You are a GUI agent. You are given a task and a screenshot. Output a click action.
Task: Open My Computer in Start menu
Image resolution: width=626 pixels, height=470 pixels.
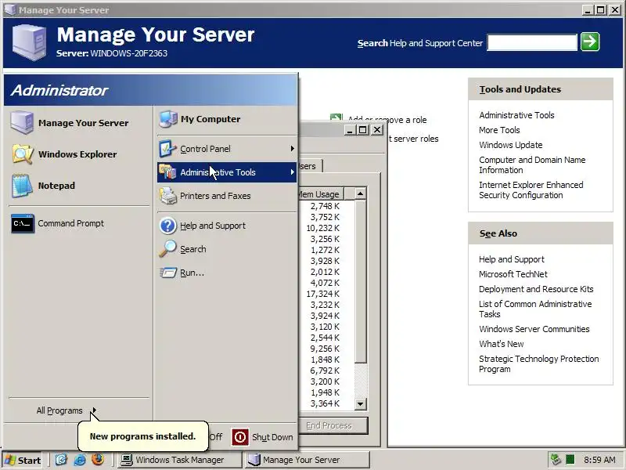[227, 119]
